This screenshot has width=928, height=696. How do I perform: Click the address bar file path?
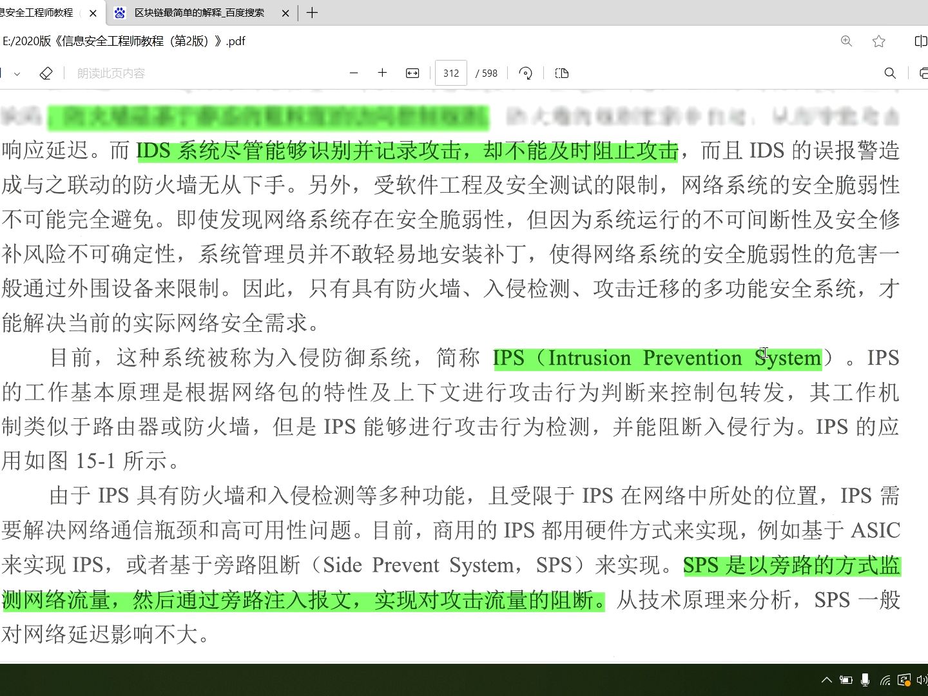click(x=124, y=41)
